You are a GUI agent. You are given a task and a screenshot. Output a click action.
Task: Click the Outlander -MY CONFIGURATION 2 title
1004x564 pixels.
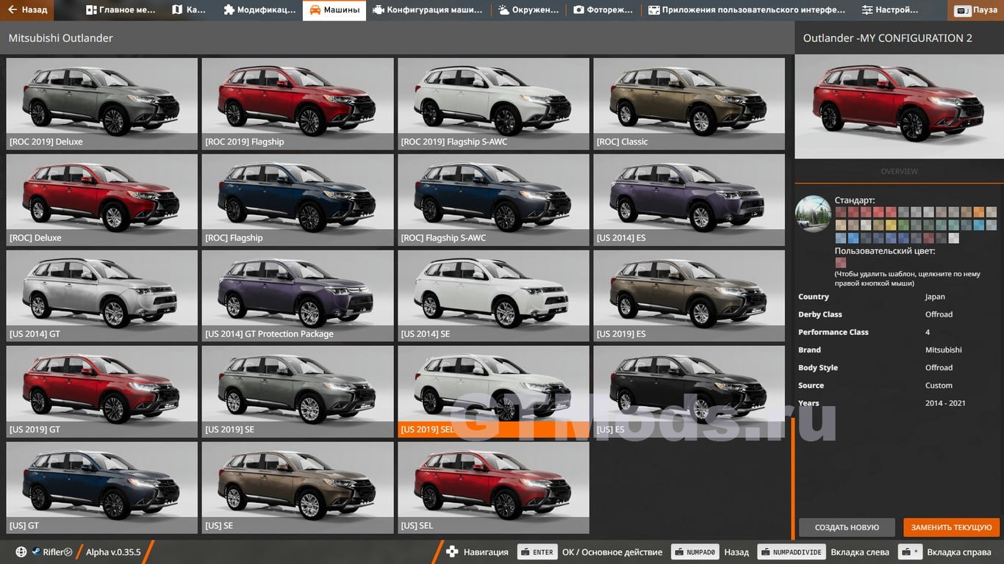(888, 38)
